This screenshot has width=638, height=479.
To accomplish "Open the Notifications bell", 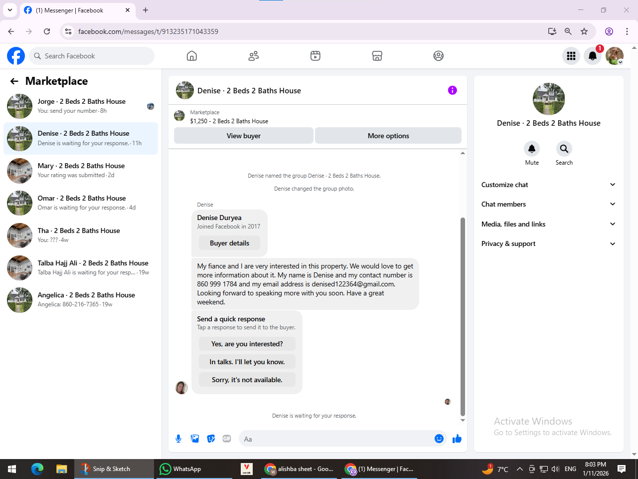I will point(593,56).
